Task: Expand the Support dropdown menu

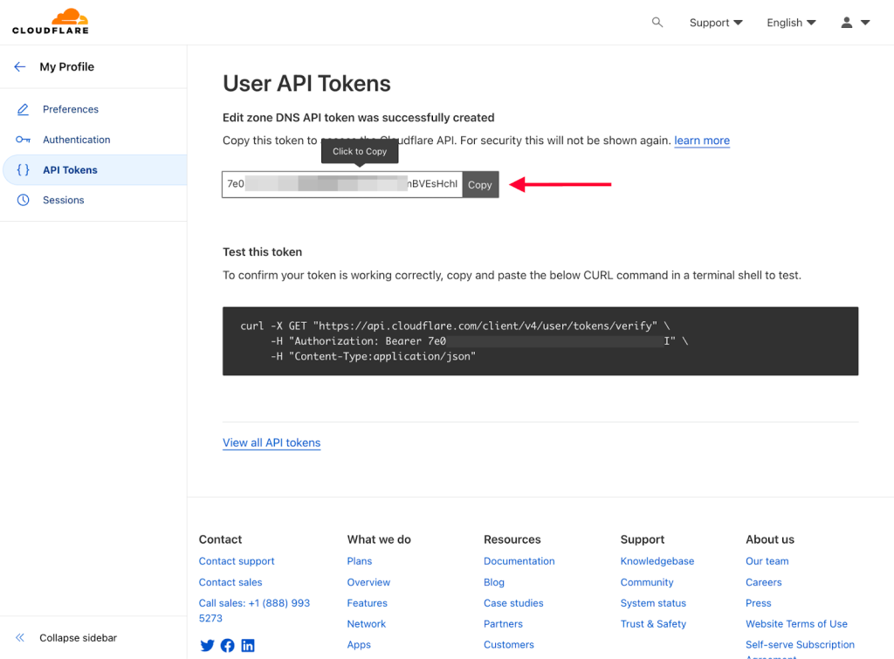Action: click(716, 23)
